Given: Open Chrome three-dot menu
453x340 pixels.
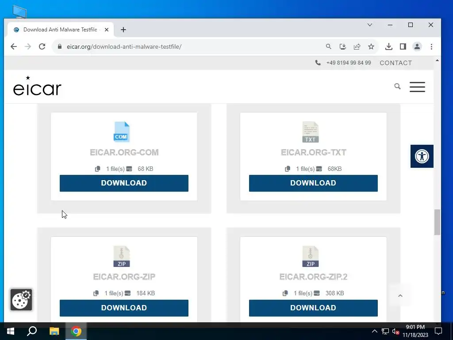Looking at the screenshot, I should click(431, 46).
